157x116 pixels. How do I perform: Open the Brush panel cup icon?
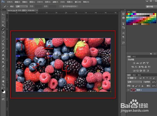(x=123, y=24)
